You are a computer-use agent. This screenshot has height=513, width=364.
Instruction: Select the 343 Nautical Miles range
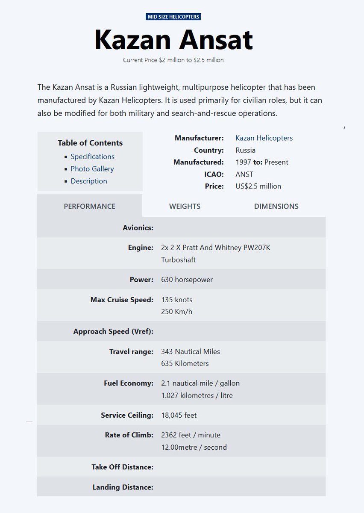pos(191,351)
